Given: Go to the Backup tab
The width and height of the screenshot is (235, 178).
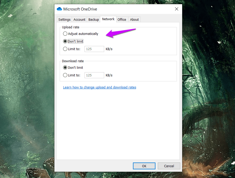Looking at the screenshot, I should coord(93,19).
